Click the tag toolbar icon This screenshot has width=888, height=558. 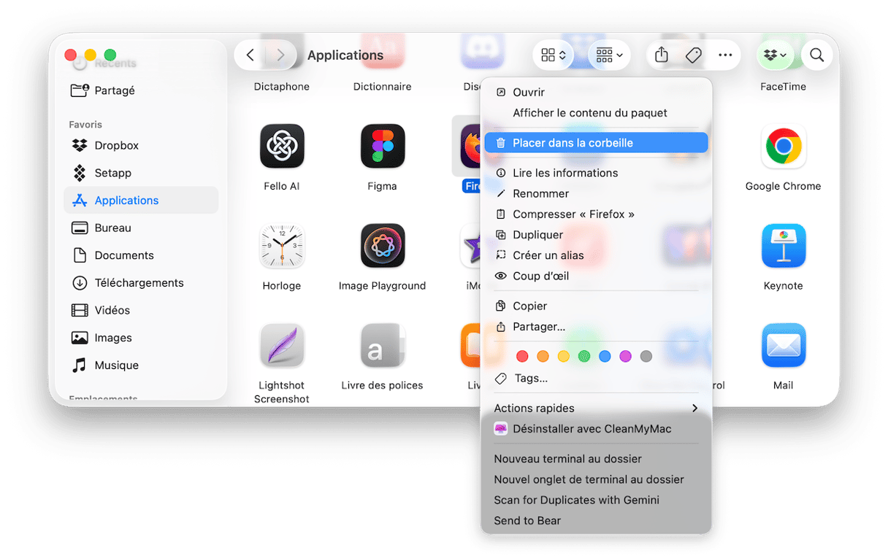[x=694, y=55]
